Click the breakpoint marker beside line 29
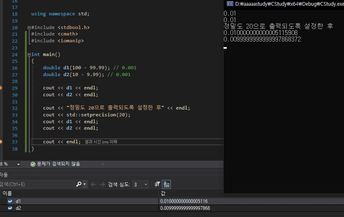Screen dimensions: 344x217 click(1, 88)
